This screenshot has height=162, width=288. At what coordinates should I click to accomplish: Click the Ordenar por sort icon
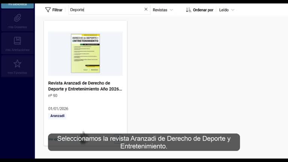pos(189,10)
